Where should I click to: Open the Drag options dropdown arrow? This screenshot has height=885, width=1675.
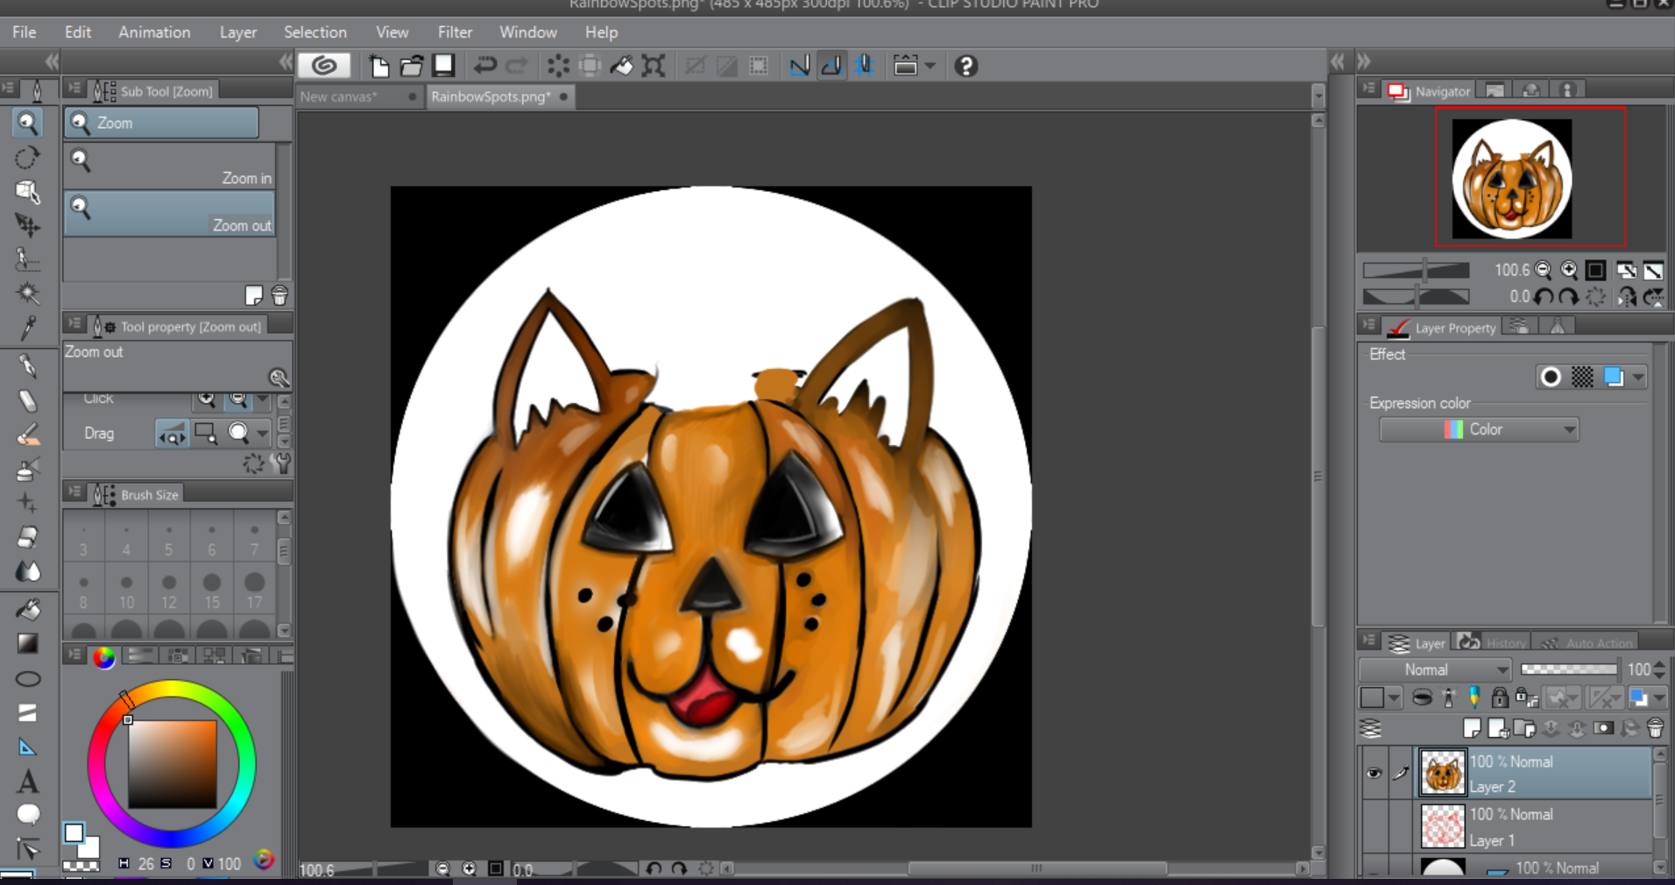(264, 433)
